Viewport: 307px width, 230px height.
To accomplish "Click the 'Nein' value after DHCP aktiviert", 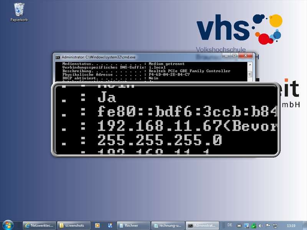I will [x=153, y=78].
